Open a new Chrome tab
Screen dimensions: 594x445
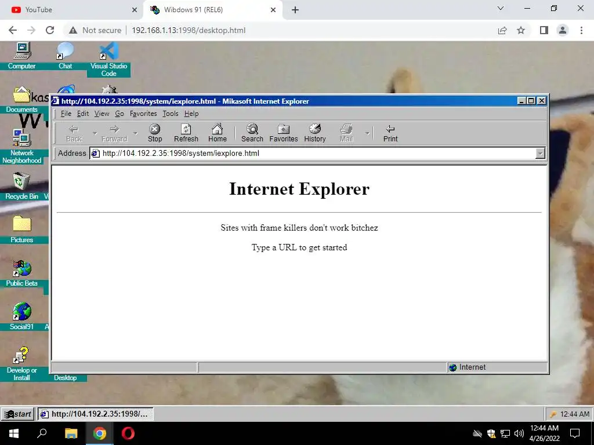click(295, 10)
